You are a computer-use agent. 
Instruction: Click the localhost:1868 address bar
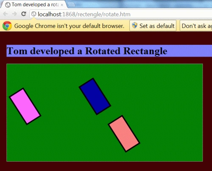pos(121,14)
